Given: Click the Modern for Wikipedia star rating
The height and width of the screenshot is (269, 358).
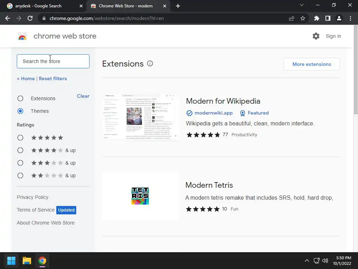Looking at the screenshot, I should tap(203, 135).
